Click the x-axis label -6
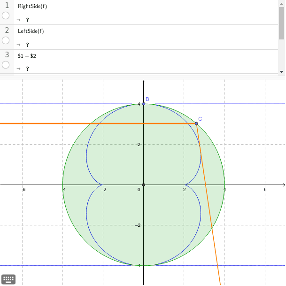286x286 pixels. click(x=23, y=190)
